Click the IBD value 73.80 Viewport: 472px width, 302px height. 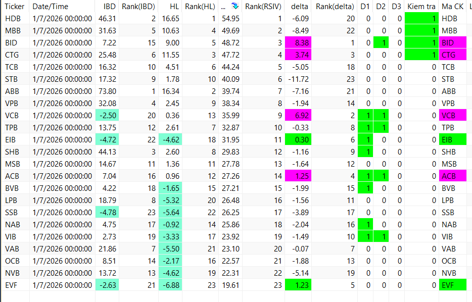[x=107, y=91]
